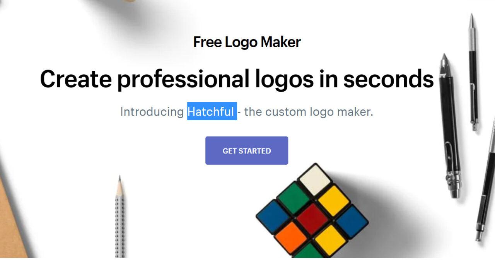The image size is (495, 261).
Task: Click the word seconds in headline
Action: click(388, 78)
